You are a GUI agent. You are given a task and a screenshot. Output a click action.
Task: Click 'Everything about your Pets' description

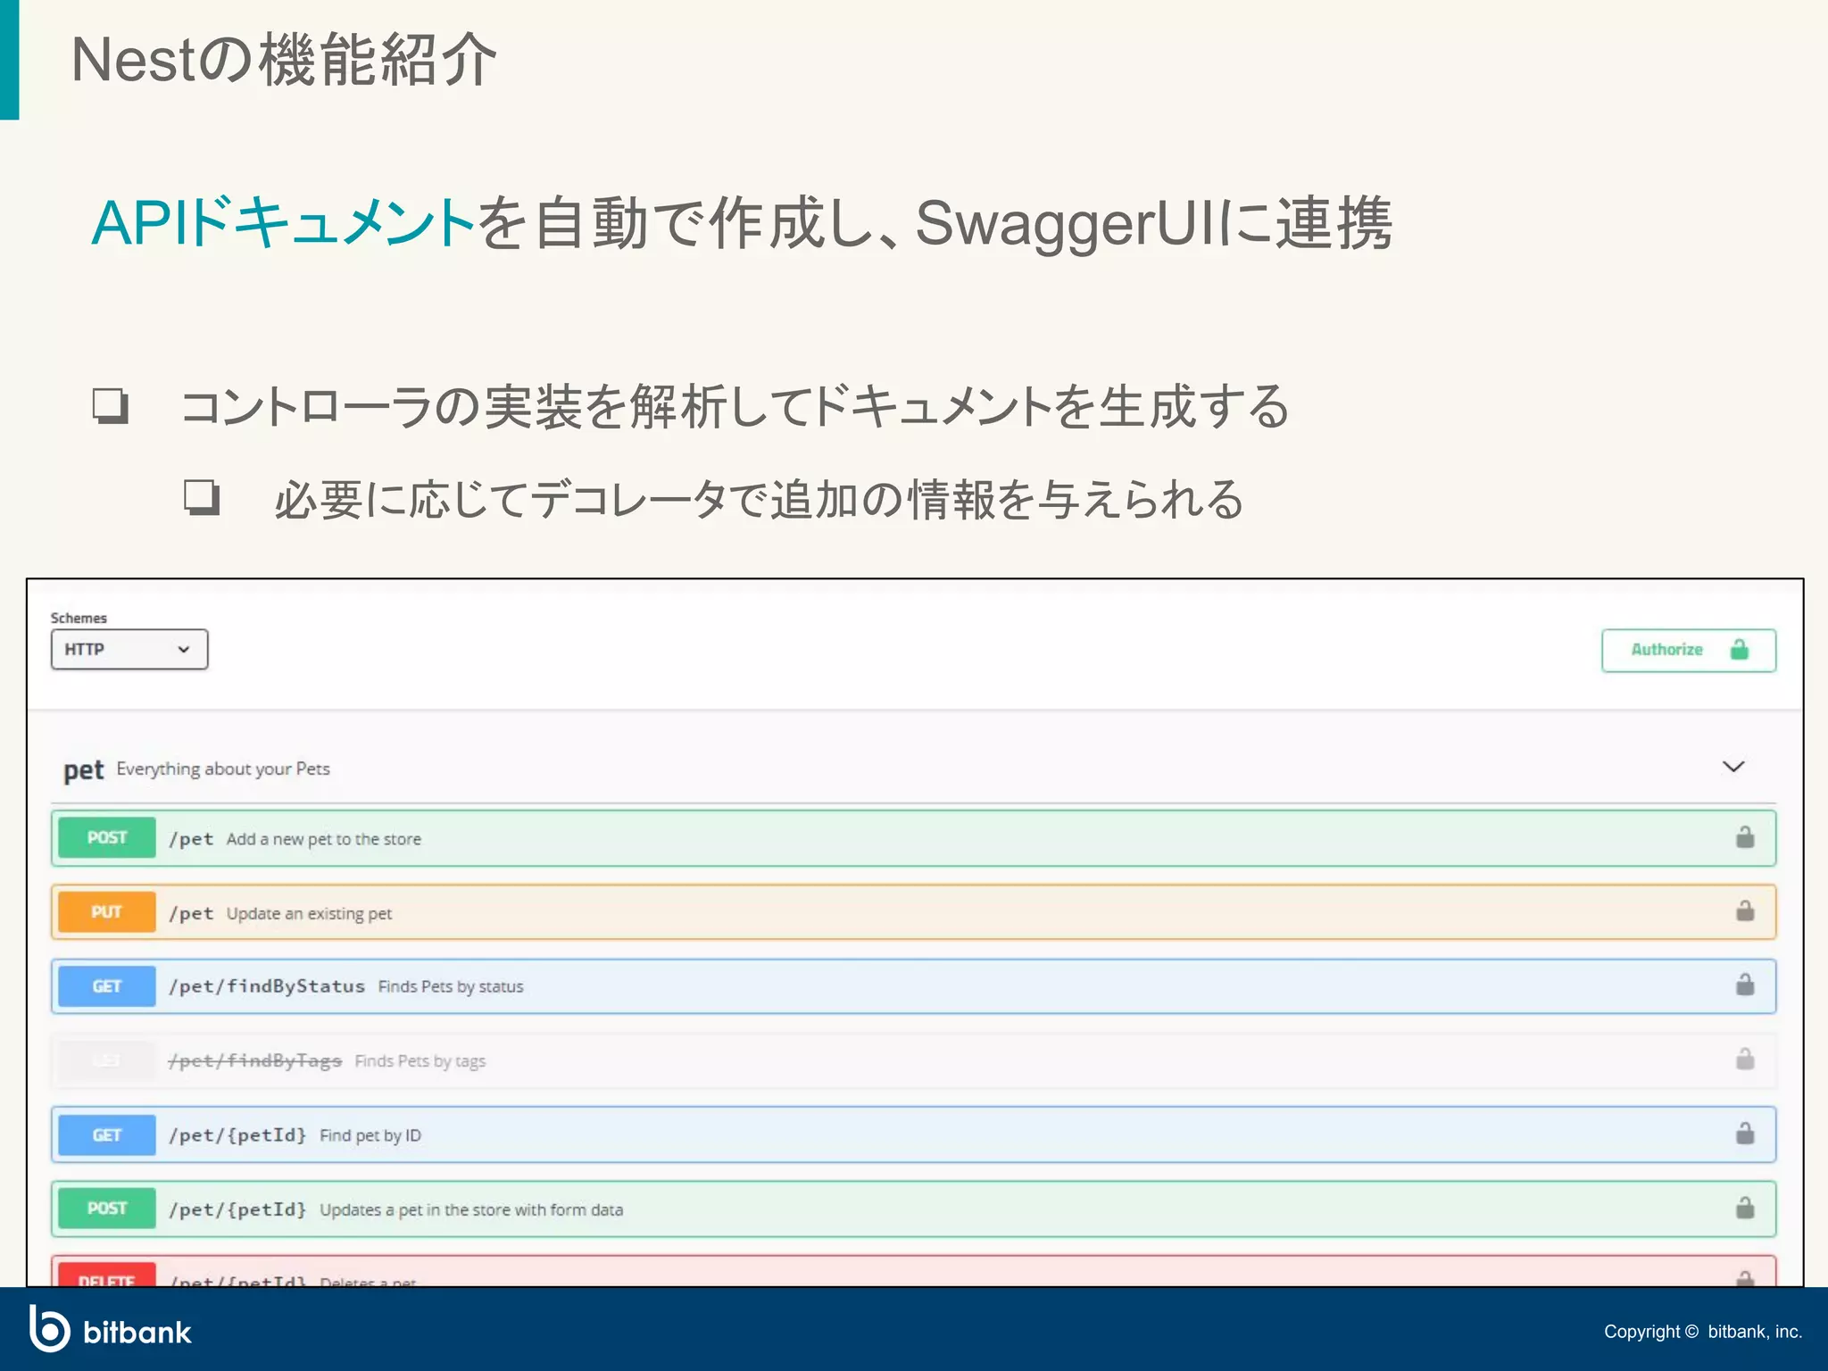(x=223, y=769)
